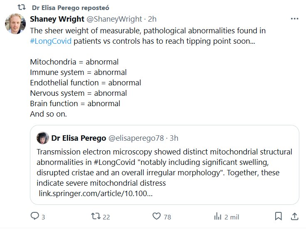The height and width of the screenshot is (229, 306).
Task: Click Dr Elisa Perego's quoted avatar
Action: coord(42,138)
